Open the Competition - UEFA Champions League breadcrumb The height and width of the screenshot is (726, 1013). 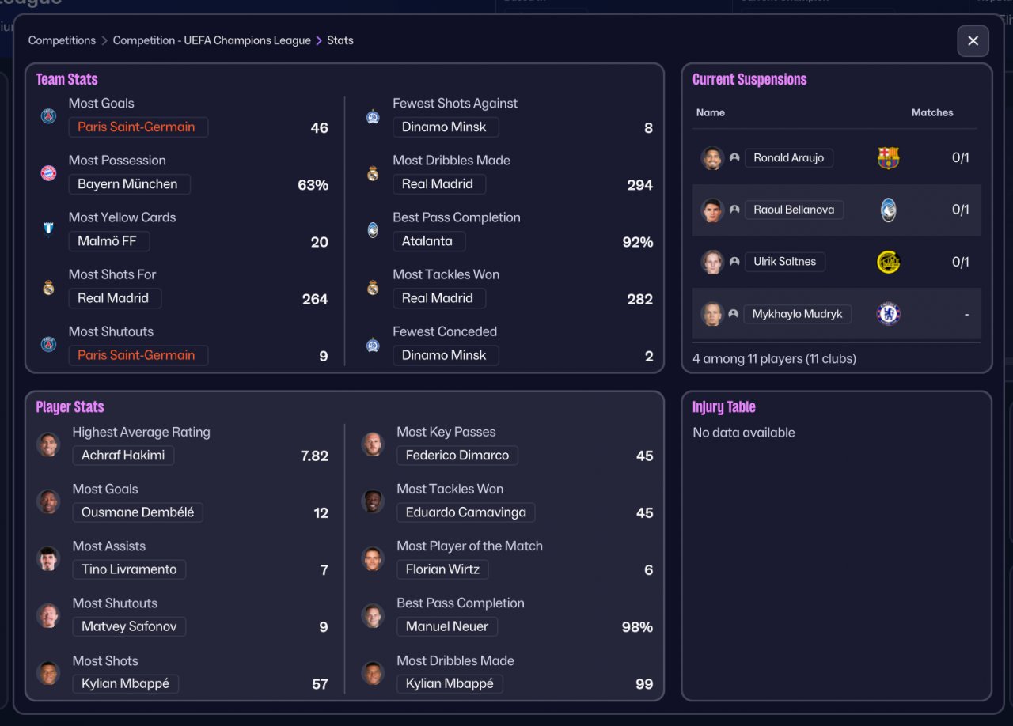[212, 40]
